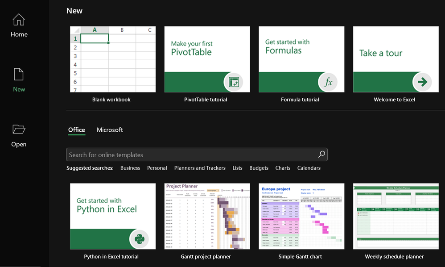The width and height of the screenshot is (445, 267).
Task: Select the Simple Gantt chart template
Action: pos(301,216)
